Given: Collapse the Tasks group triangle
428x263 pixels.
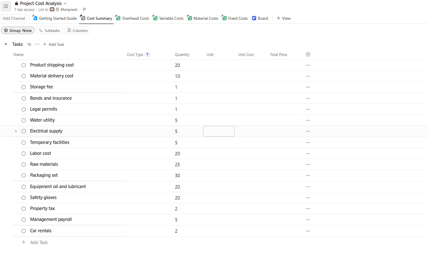Looking at the screenshot, I should pos(6,44).
